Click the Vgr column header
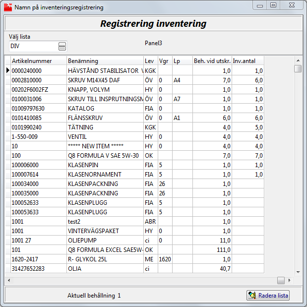 (x=165, y=61)
